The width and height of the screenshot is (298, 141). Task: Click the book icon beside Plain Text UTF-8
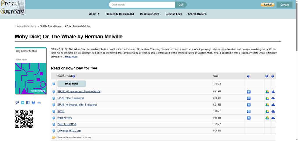[x=54, y=124]
